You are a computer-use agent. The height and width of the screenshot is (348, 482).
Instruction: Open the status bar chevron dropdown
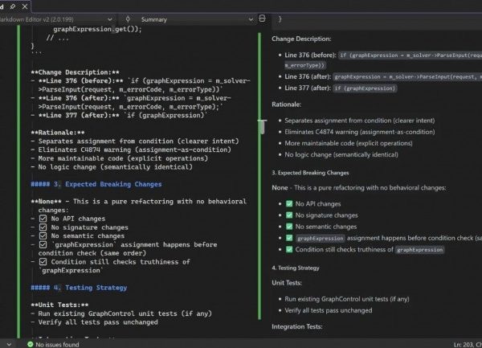pos(9,344)
